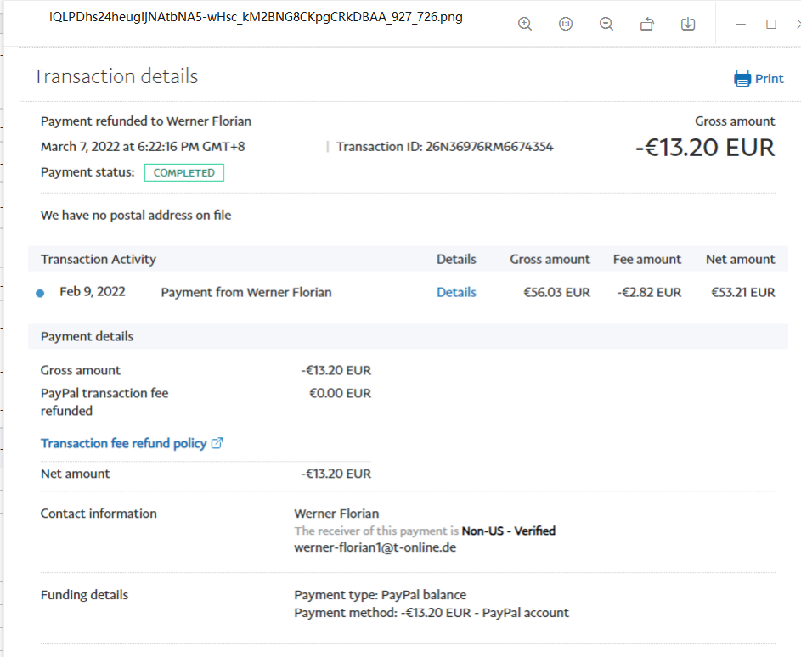Click the blue dot beside Feb 9, 2022

pyautogui.click(x=40, y=293)
